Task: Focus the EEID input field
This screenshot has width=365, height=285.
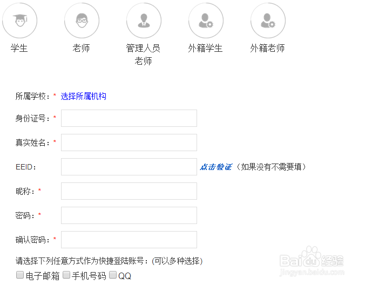Action: pyautogui.click(x=129, y=167)
